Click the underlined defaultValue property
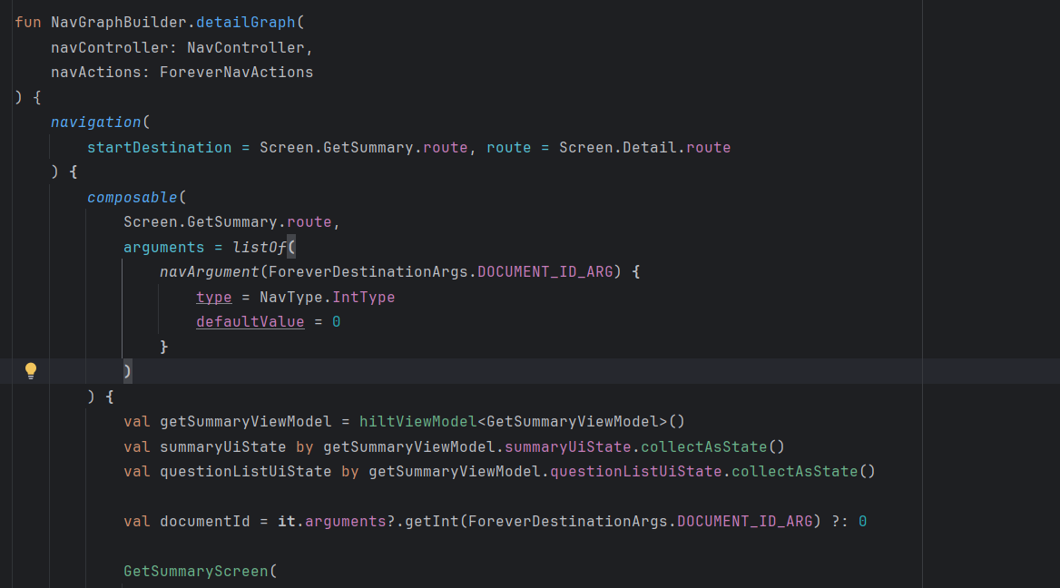 tap(250, 322)
